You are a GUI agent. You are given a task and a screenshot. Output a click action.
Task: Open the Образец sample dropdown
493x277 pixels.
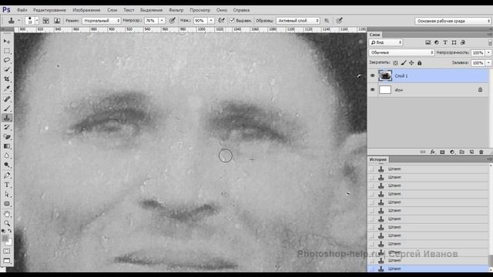tap(298, 21)
